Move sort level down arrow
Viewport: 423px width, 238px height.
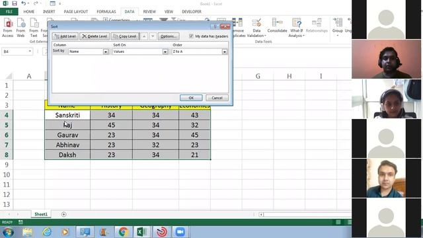[153, 36]
